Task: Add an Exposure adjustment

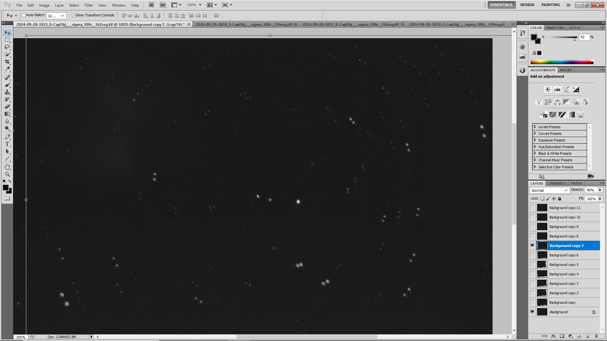Action: click(x=576, y=89)
